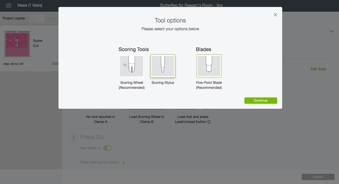This screenshot has width=339, height=184.
Task: Click the step 3 circle number
Action: pos(73,137)
